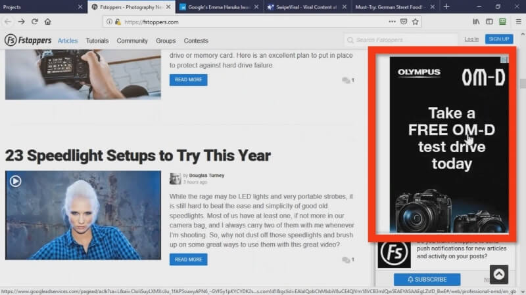Open the Tutorials menu

click(x=97, y=41)
